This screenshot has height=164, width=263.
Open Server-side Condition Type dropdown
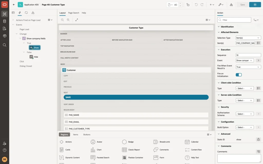point(245,100)
